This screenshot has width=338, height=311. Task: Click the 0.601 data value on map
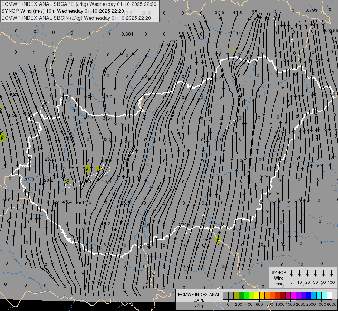tap(127, 34)
